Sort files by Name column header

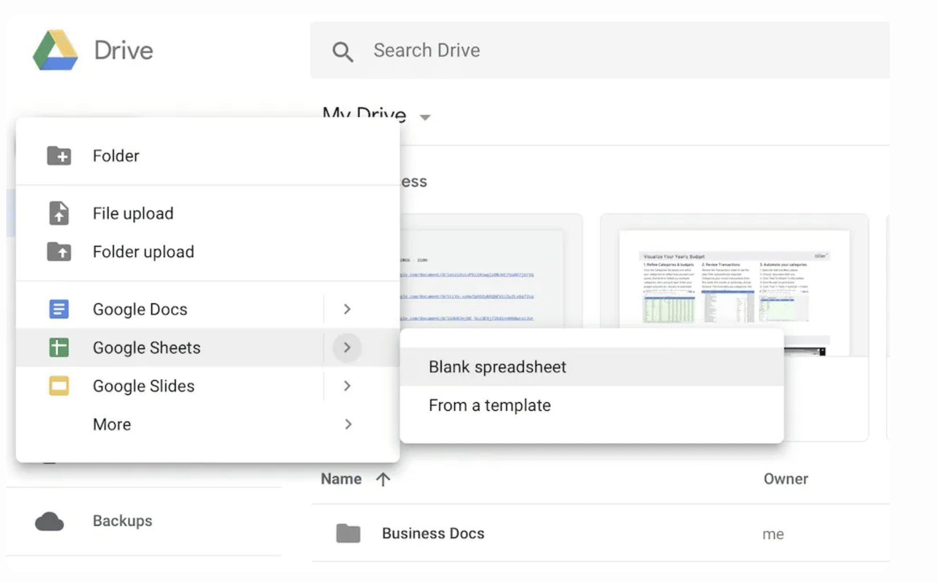point(341,479)
